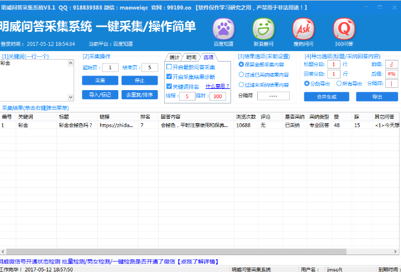Choose the Sina iAsk green smiley icon
Screen dimensions: 401x272
(264, 29)
